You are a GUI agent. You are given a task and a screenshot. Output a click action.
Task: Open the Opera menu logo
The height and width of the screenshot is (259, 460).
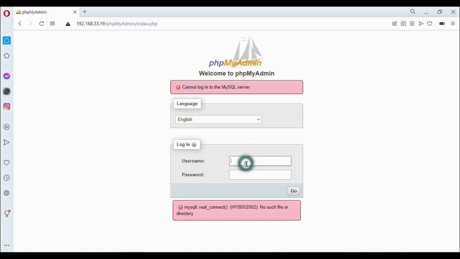(x=6, y=14)
